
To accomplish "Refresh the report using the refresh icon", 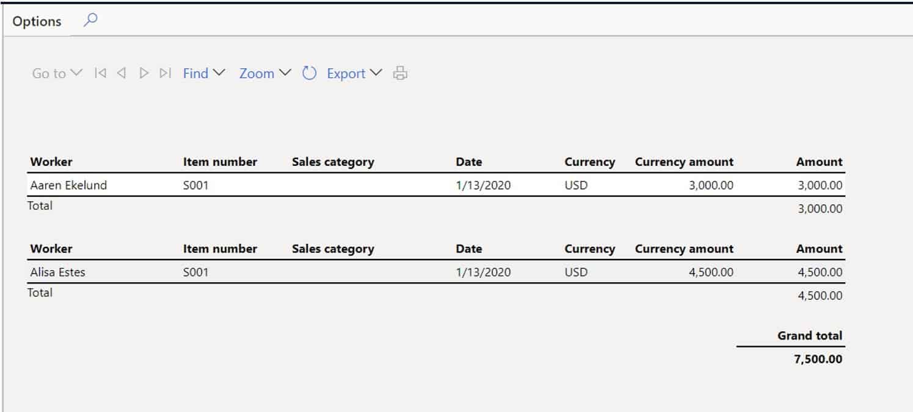I will [310, 73].
